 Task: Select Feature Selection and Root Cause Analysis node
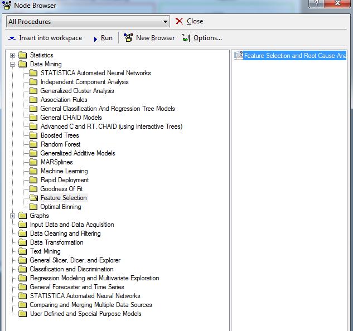pyautogui.click(x=295, y=56)
